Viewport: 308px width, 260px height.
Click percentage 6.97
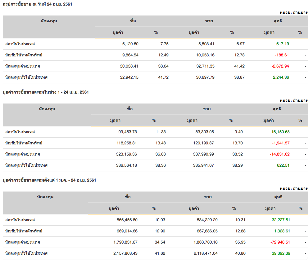point(240,44)
